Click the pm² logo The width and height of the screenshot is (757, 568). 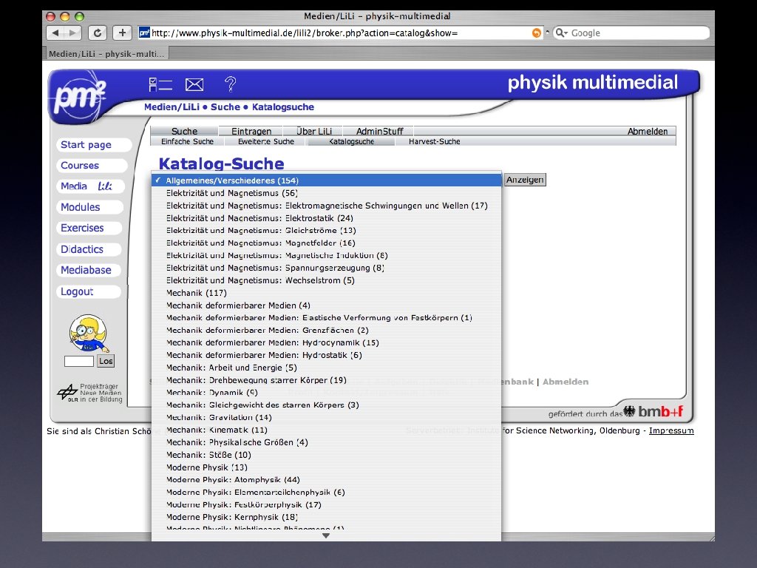tap(78, 97)
